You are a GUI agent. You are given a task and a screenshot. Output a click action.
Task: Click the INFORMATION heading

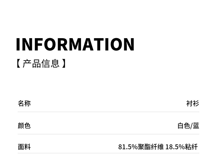75,44
